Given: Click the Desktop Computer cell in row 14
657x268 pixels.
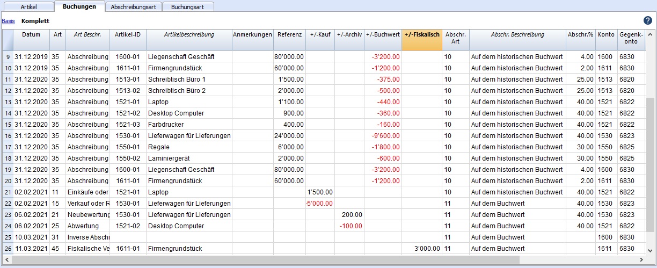Looking at the screenshot, I should (189, 113).
